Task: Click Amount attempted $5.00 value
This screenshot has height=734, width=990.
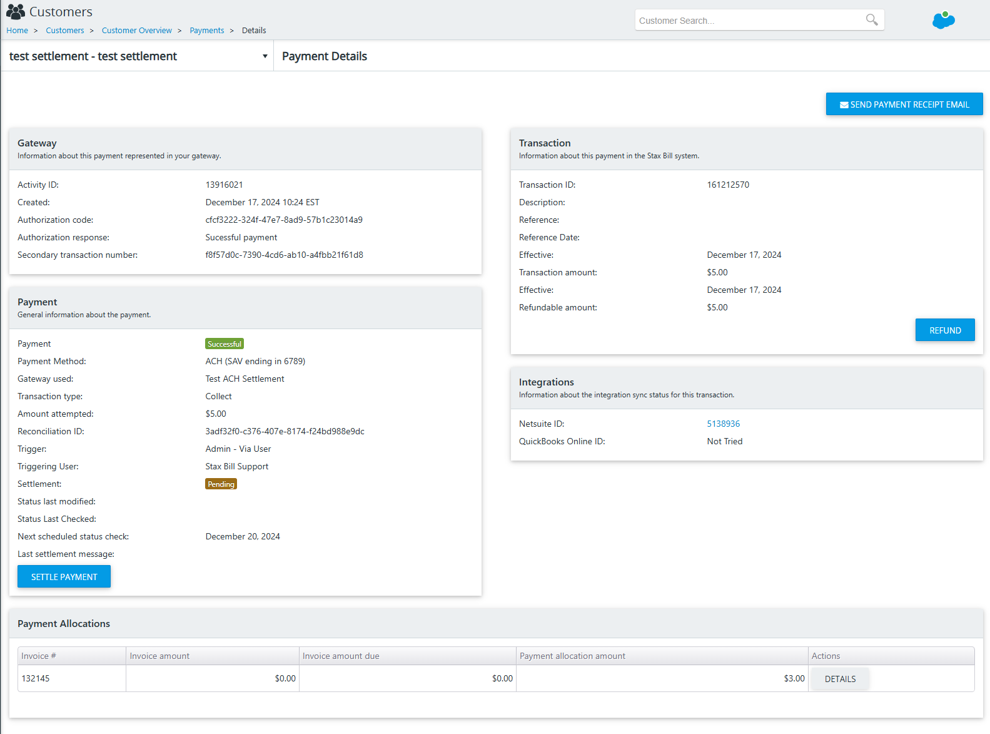Action: pos(216,414)
